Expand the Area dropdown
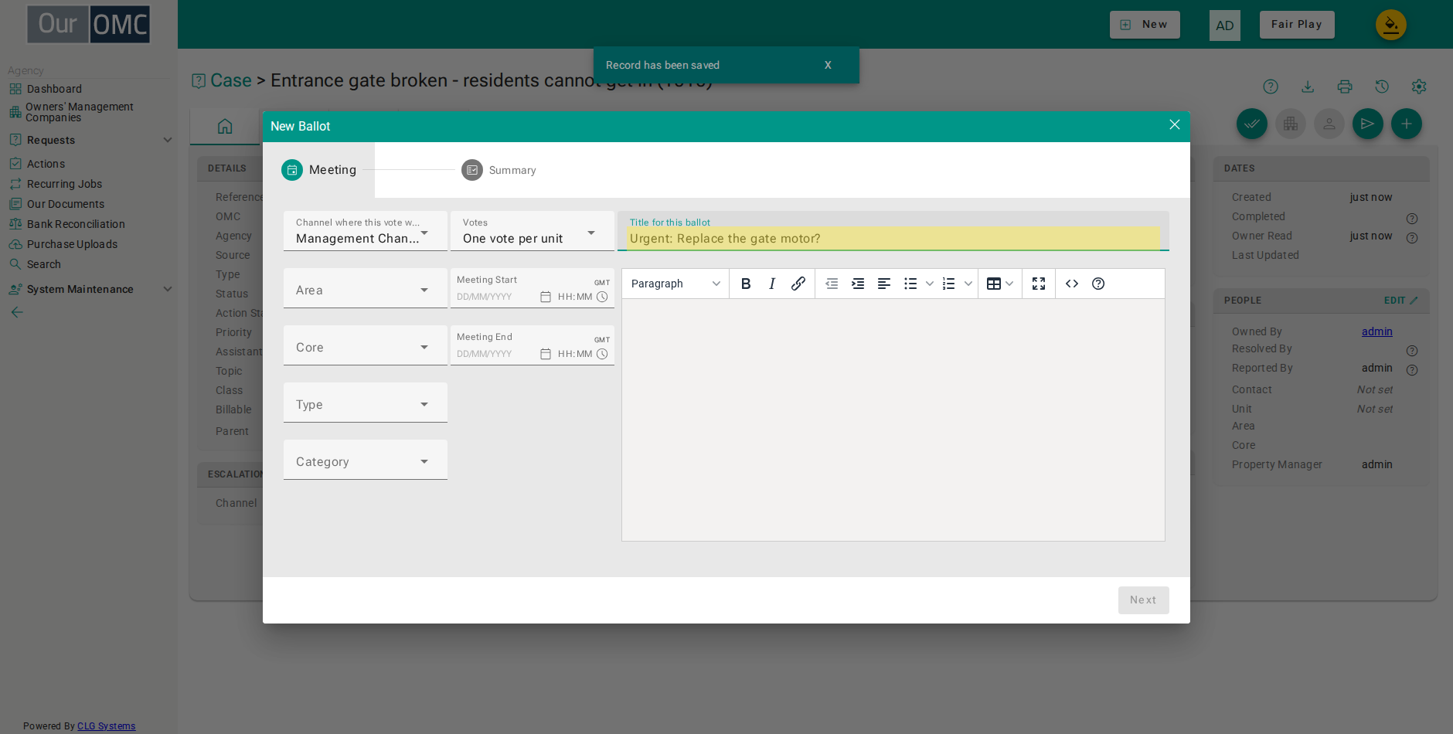This screenshot has height=734, width=1453. pyautogui.click(x=366, y=288)
